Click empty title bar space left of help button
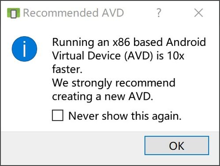This screenshot has height=166, width=220. (x=140, y=13)
